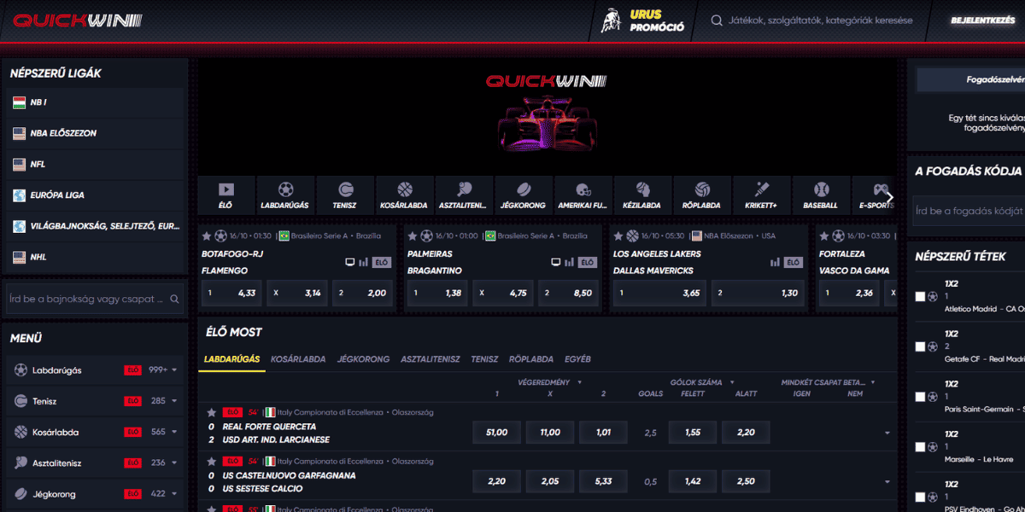Tick the Paris Saint-Germain popular bet checkbox
Viewport: 1025px width, 512px height.
[920, 397]
